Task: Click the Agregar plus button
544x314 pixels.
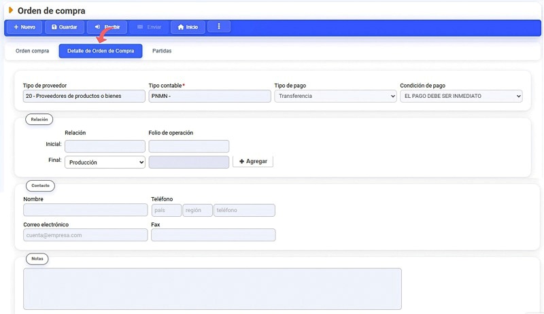Action: [253, 162]
